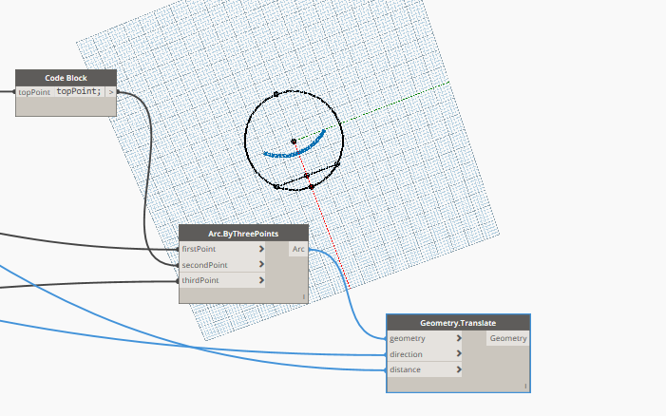Click the direction port chevron arrow
666x416 pixels.
pyautogui.click(x=459, y=353)
